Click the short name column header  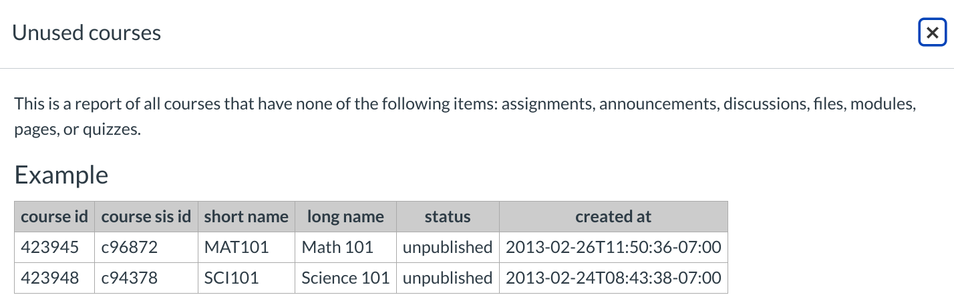tap(247, 217)
